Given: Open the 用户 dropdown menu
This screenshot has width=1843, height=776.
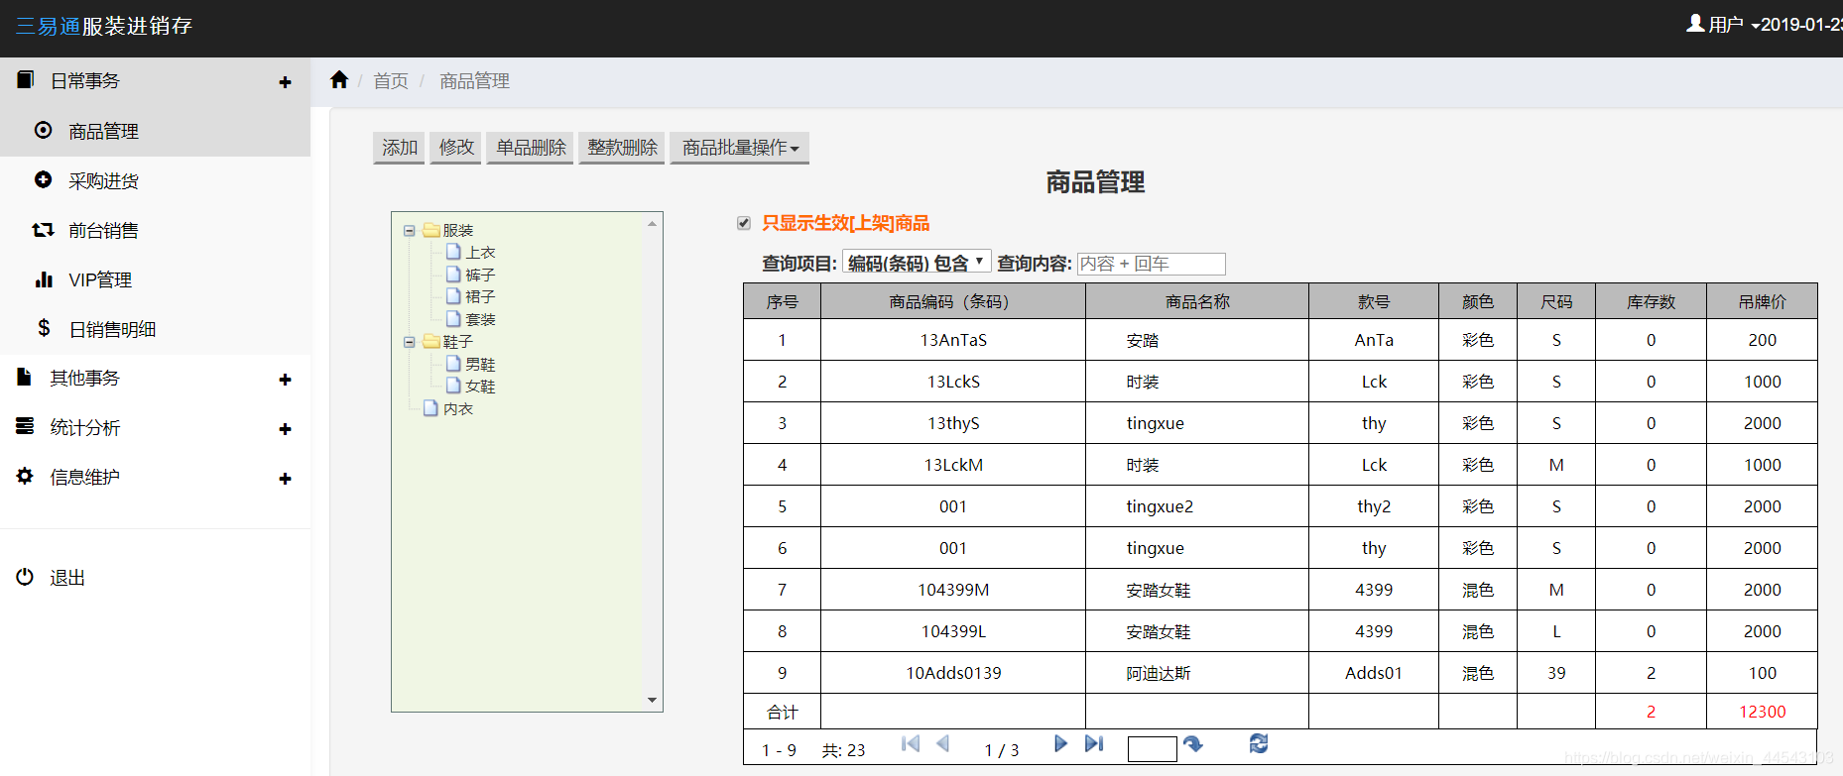Looking at the screenshot, I should coord(1724,24).
